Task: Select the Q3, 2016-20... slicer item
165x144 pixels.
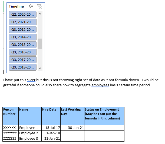Action: 23,52
